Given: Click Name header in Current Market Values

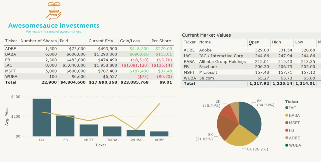Looking at the screenshot, I should pos(205,42).
